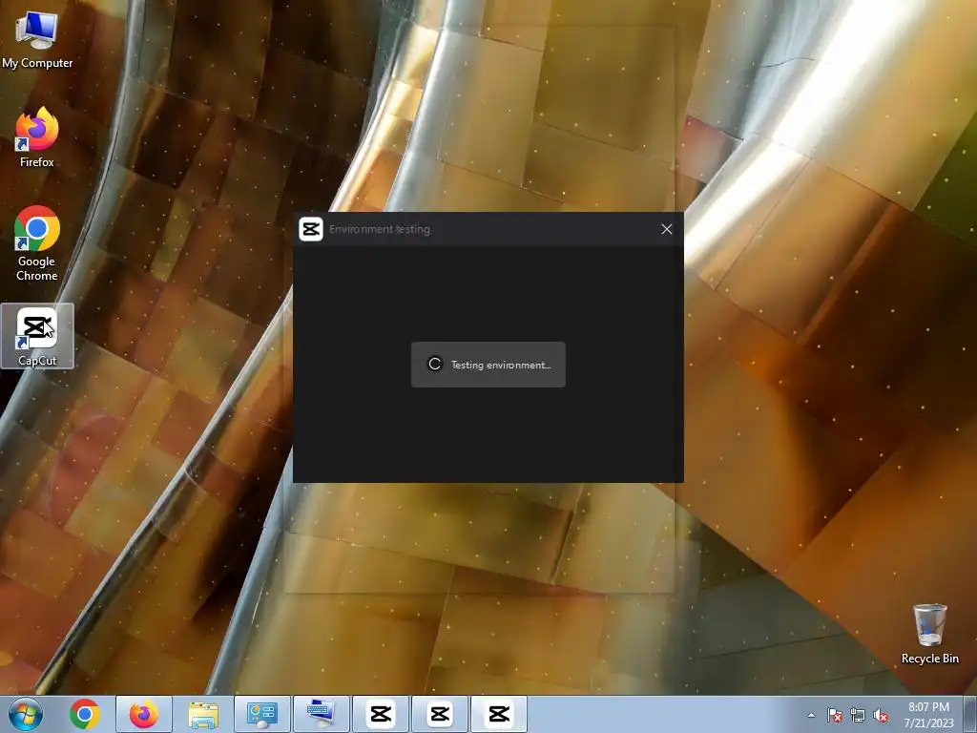Open the Windows Start menu orb
The width and height of the screenshot is (977, 733).
tap(26, 714)
